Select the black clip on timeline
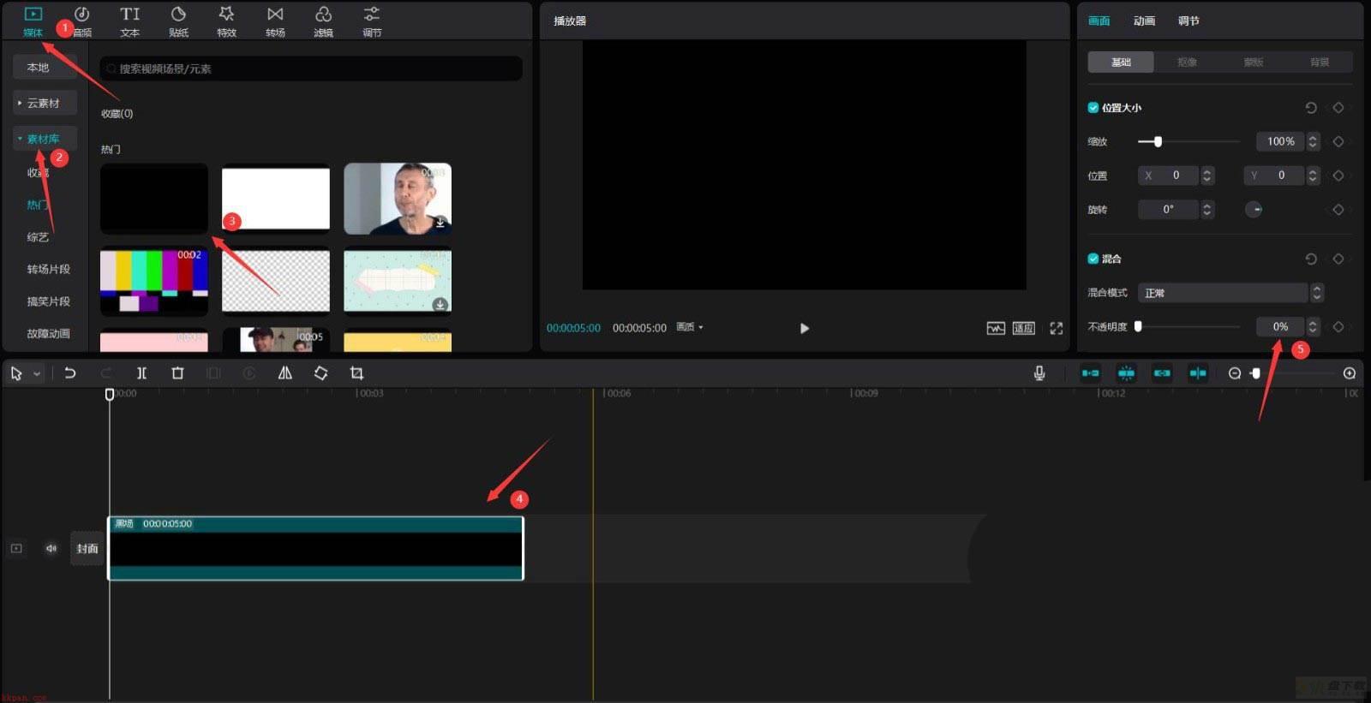This screenshot has width=1371, height=703. (x=315, y=548)
